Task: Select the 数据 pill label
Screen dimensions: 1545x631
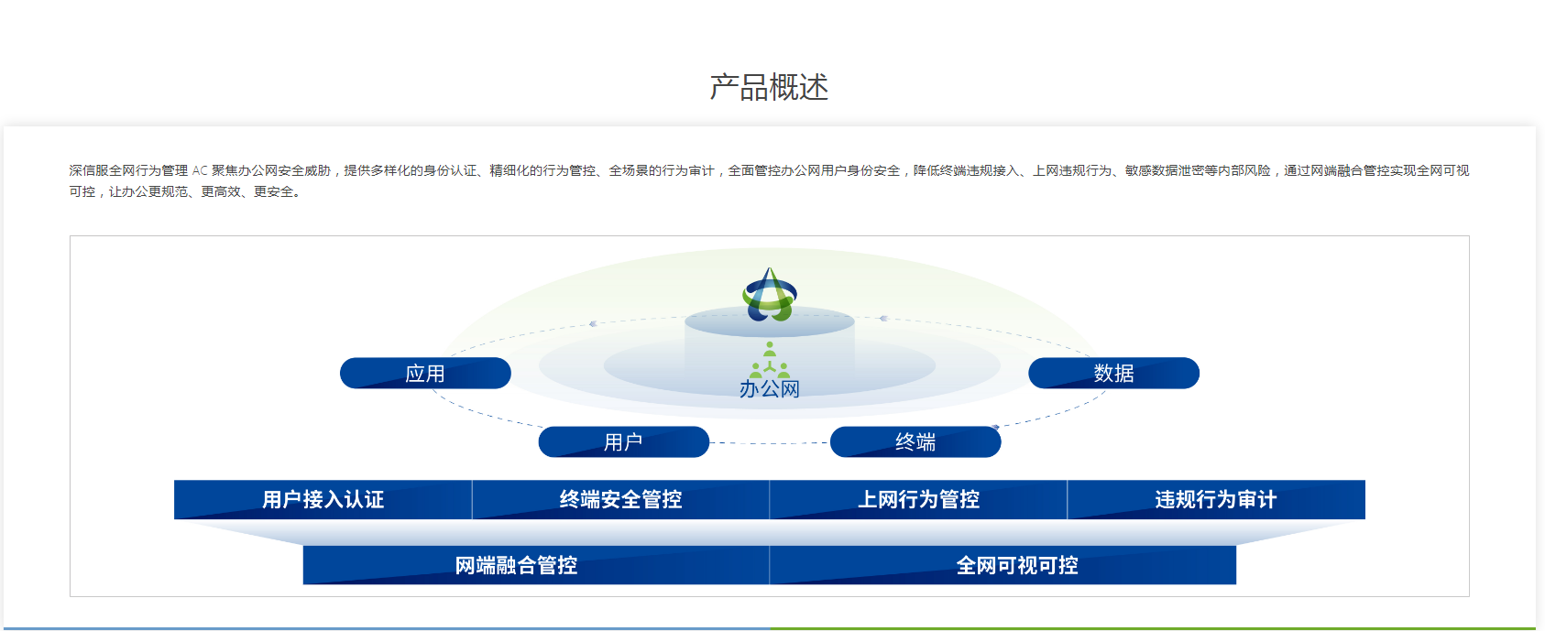Action: pyautogui.click(x=1113, y=374)
